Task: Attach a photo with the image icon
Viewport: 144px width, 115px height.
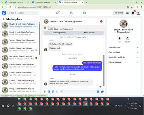Action: coord(49,92)
